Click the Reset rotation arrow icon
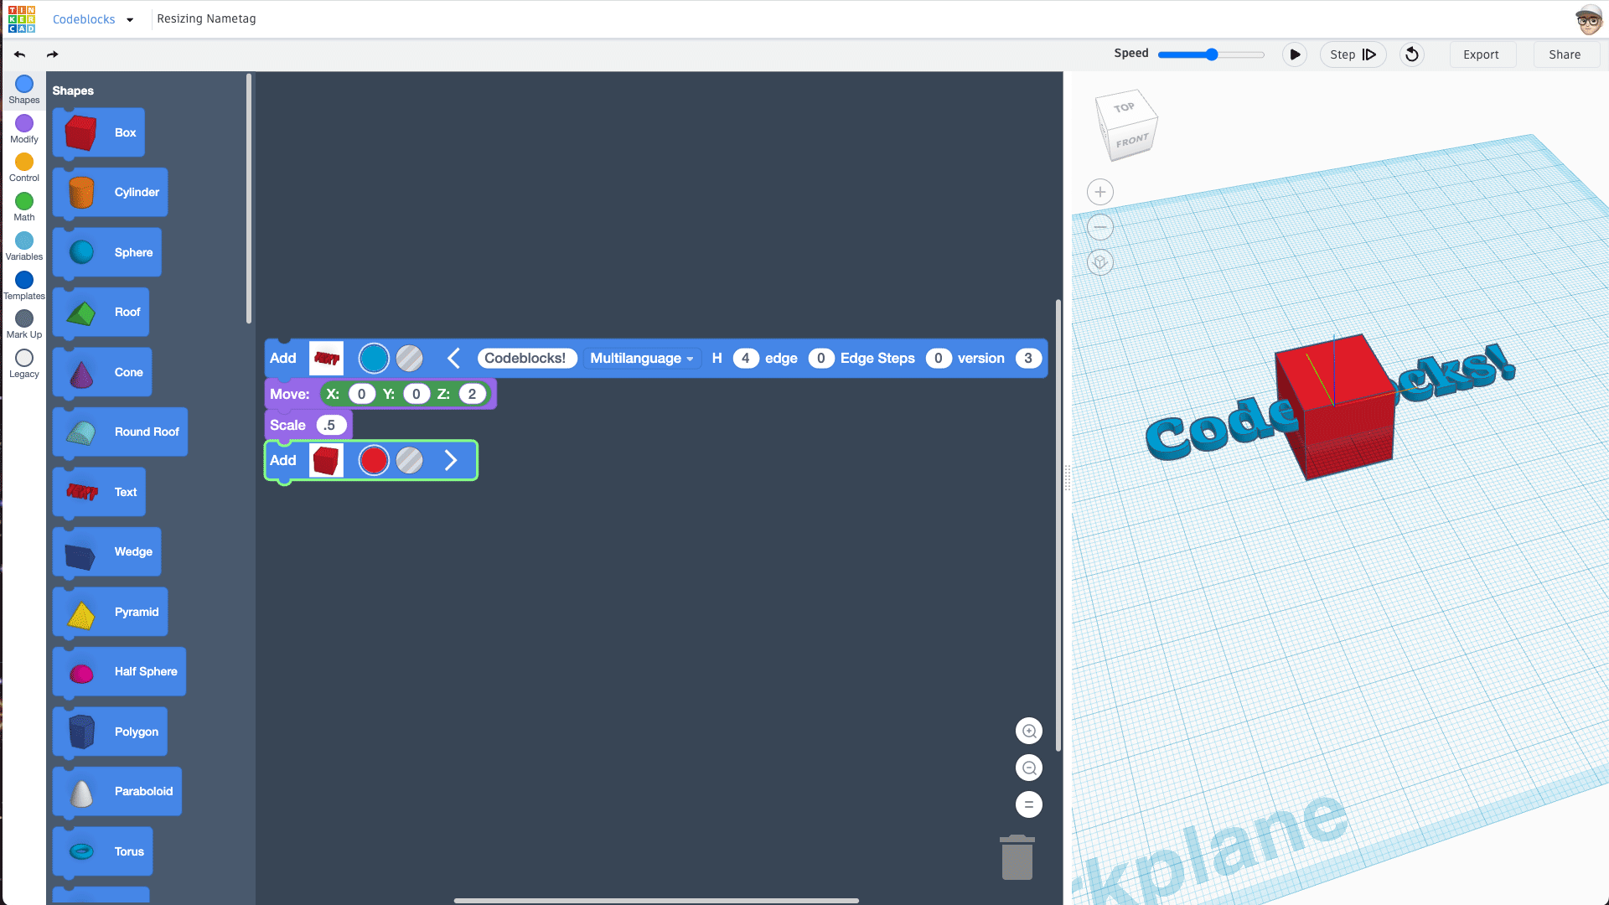This screenshot has width=1609, height=905. click(1412, 54)
